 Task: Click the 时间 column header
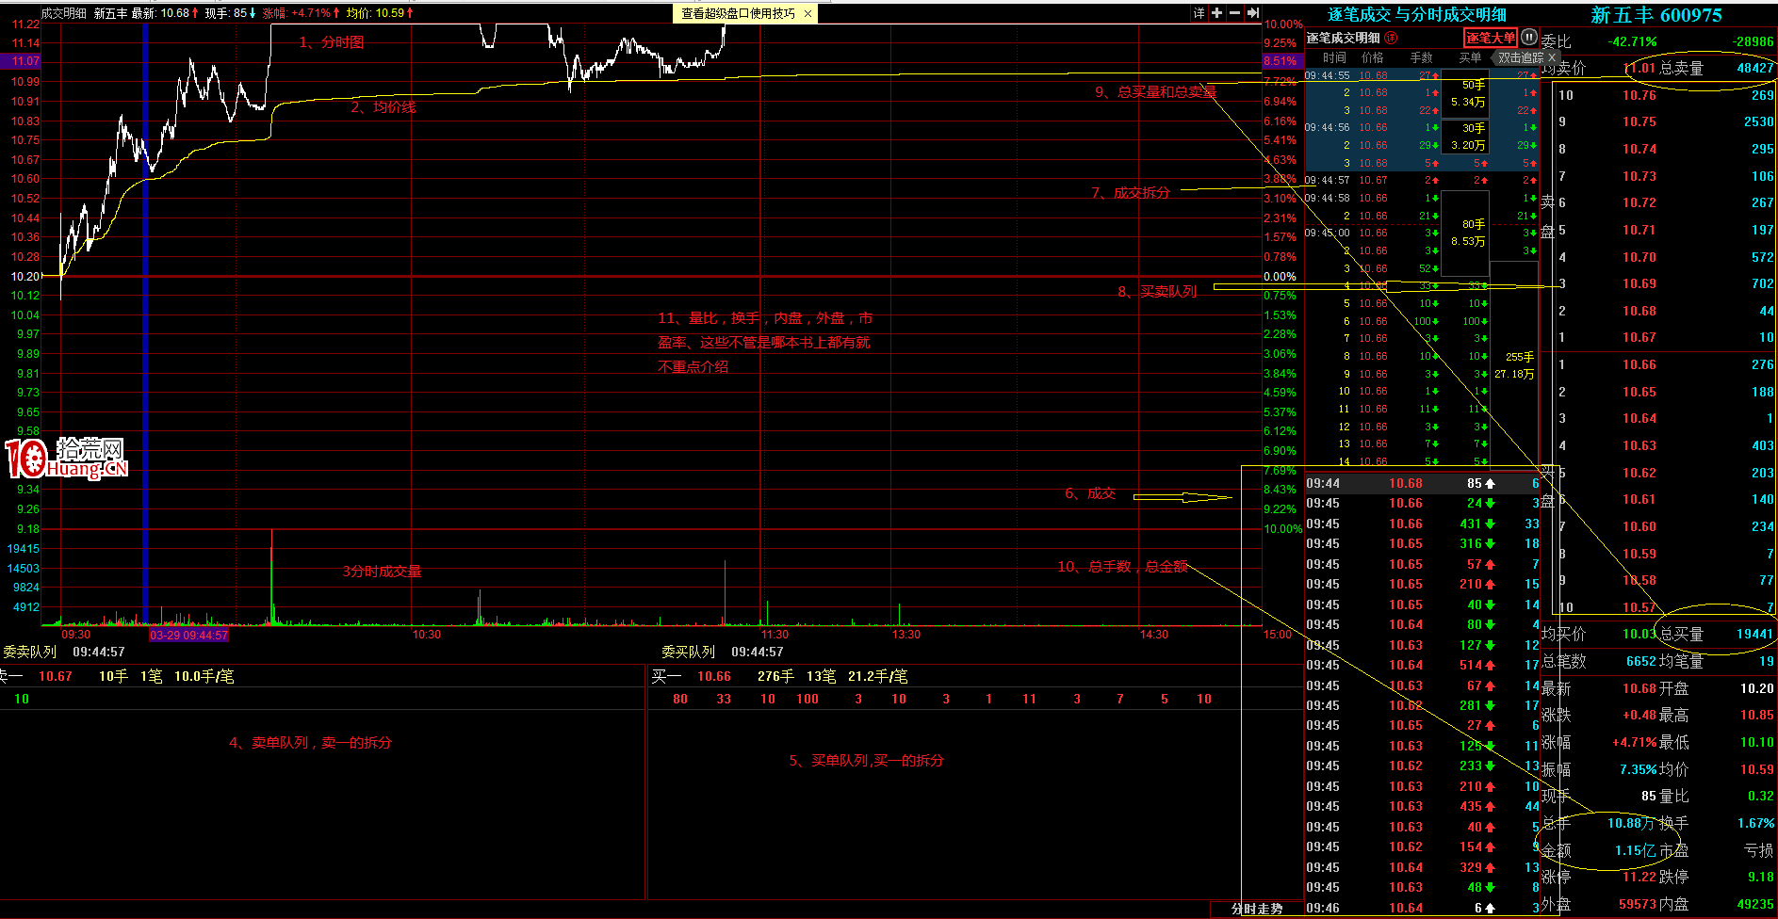(x=1334, y=57)
